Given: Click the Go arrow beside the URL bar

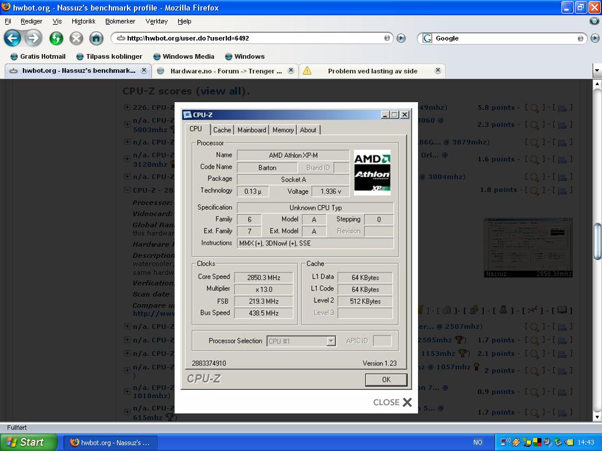Looking at the screenshot, I should pos(401,38).
